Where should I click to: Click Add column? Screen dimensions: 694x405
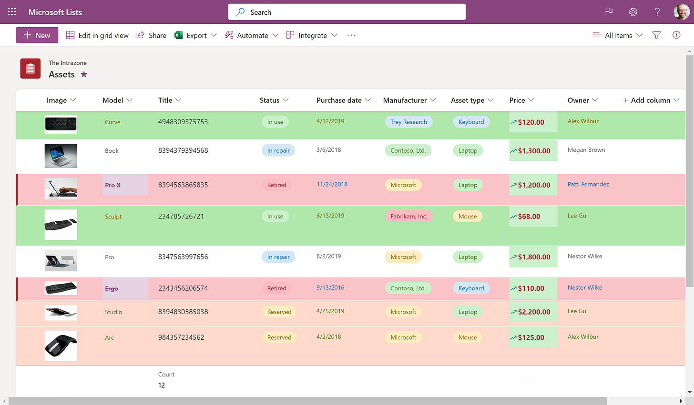pos(651,100)
